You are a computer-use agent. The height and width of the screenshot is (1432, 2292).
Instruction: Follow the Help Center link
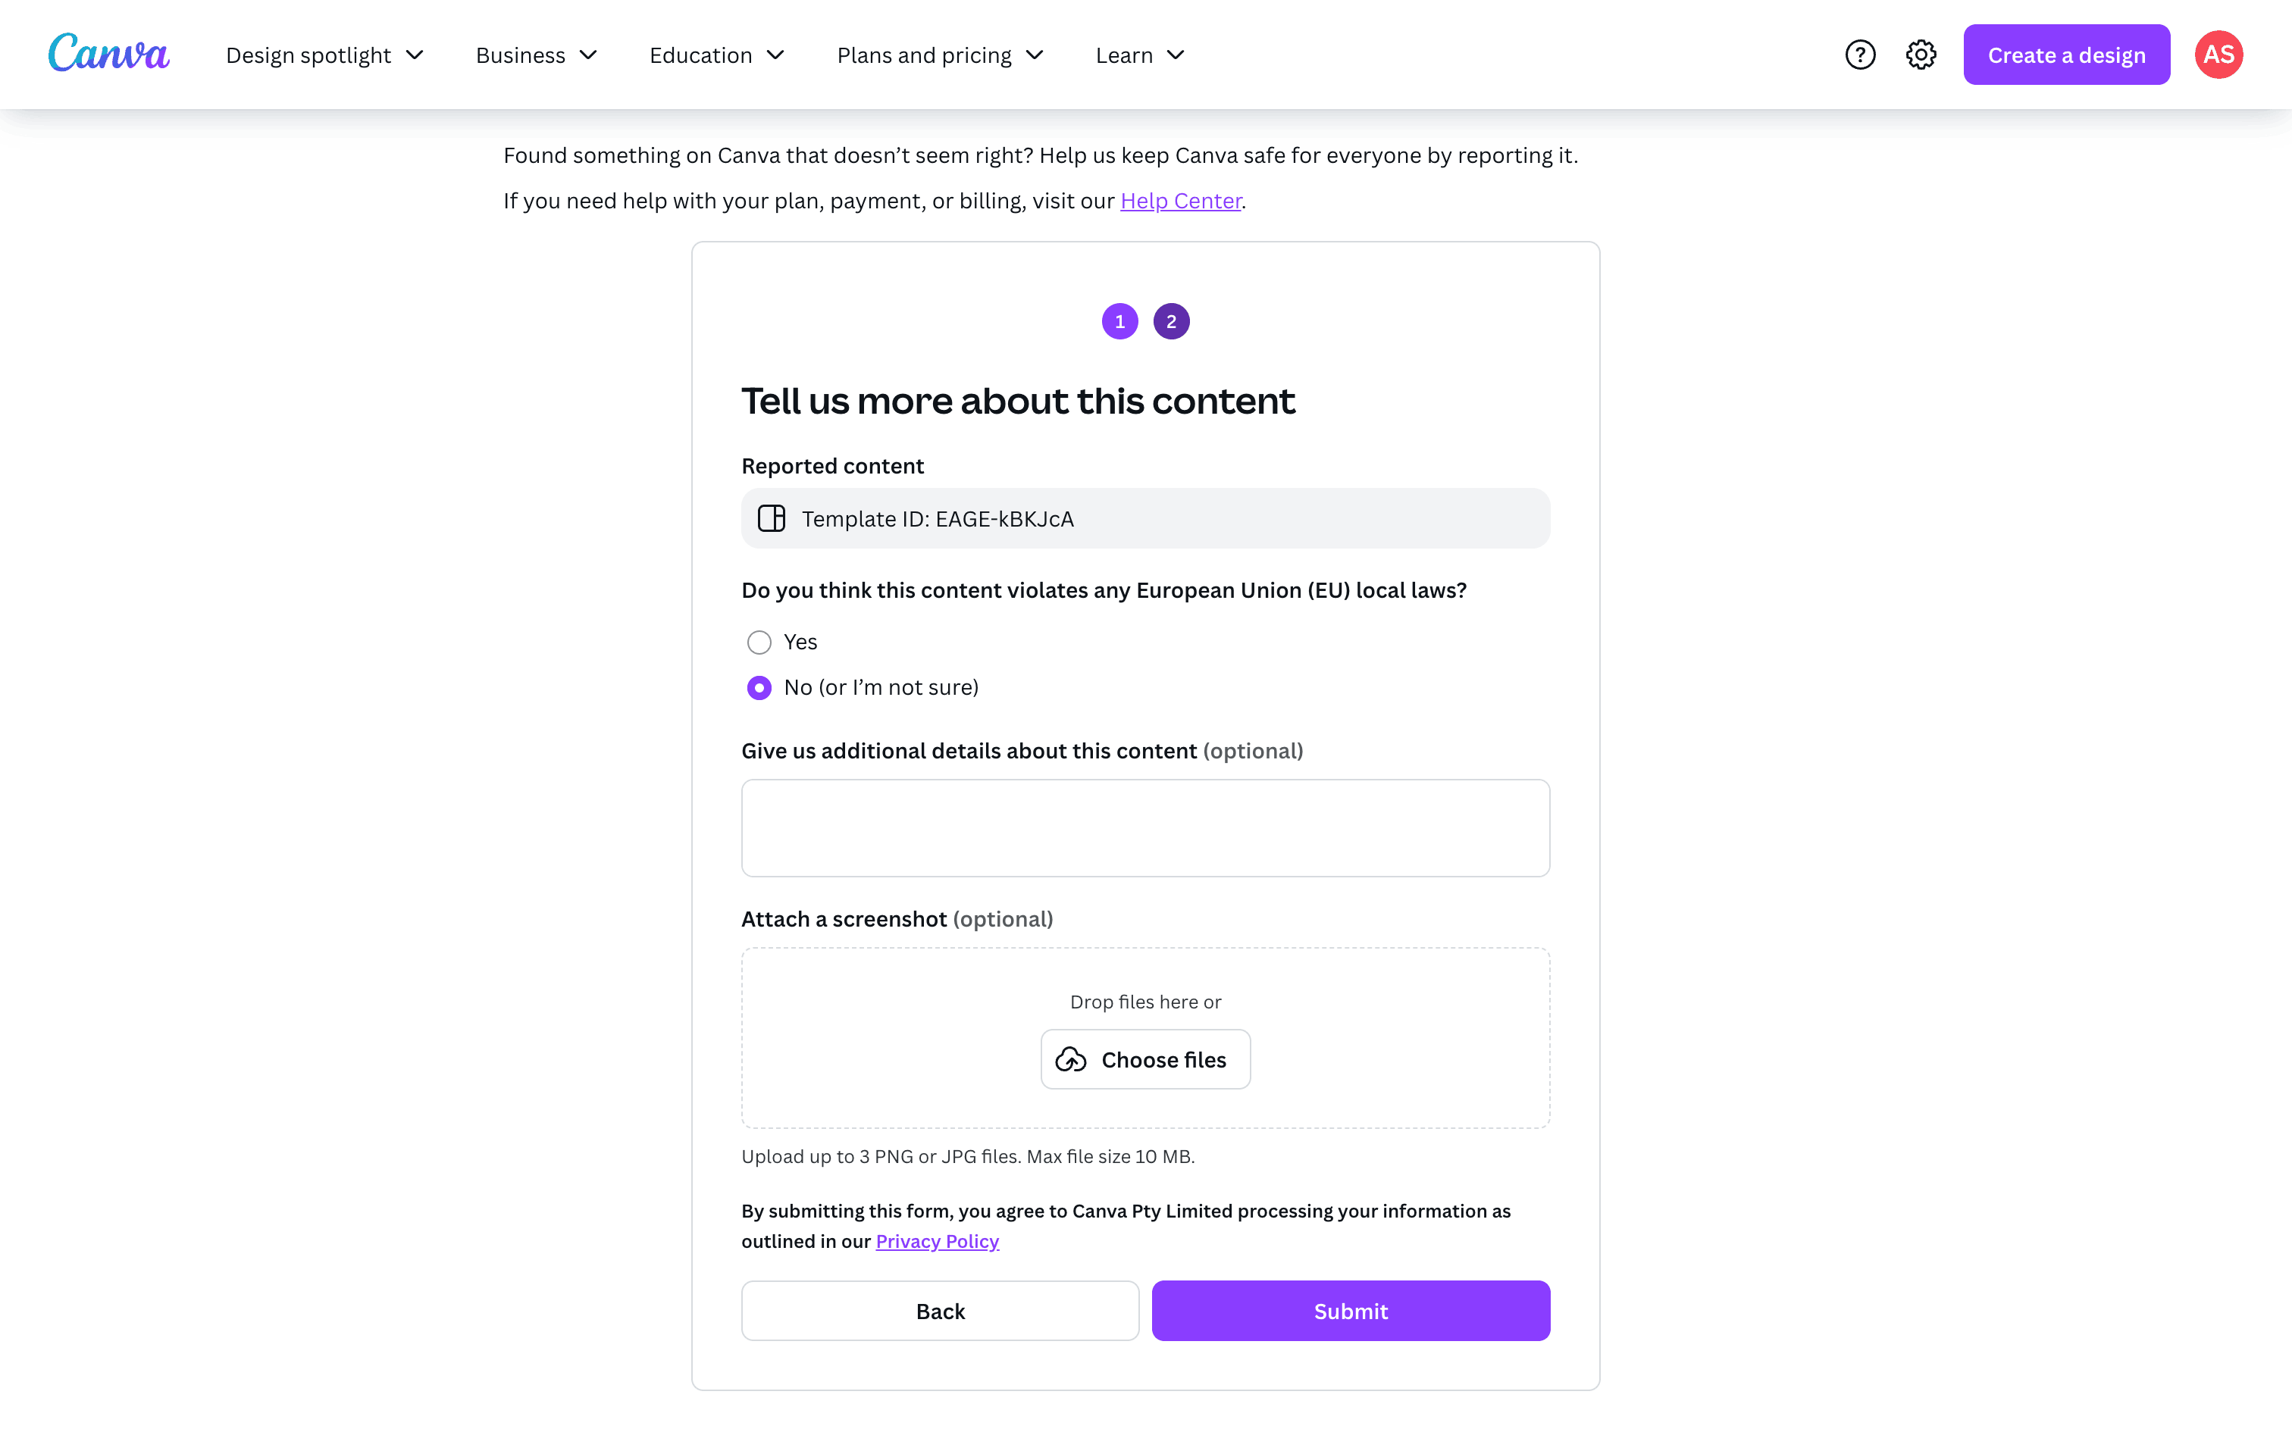tap(1180, 201)
